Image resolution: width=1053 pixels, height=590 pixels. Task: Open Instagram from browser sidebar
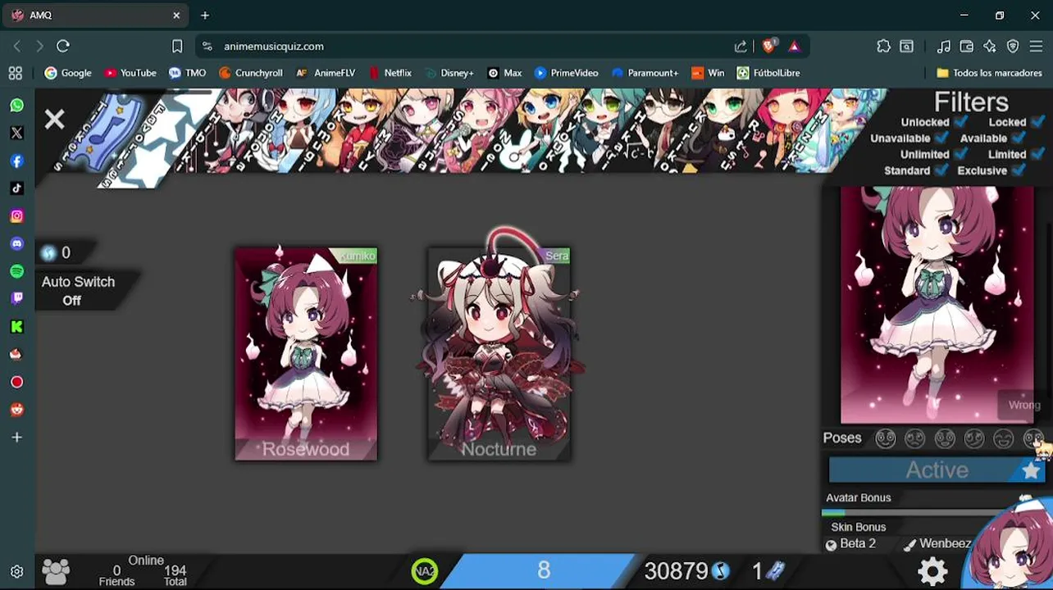16,216
